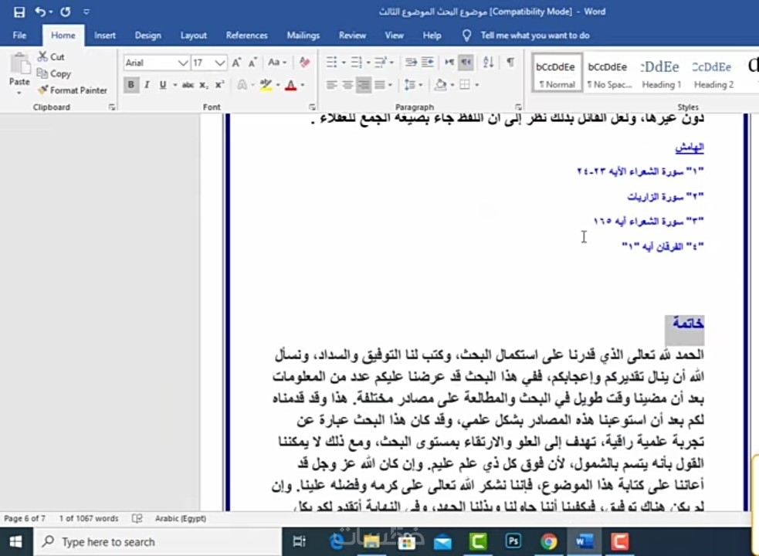
Task: Open Change Case Aa dropdown
Action: (x=277, y=63)
